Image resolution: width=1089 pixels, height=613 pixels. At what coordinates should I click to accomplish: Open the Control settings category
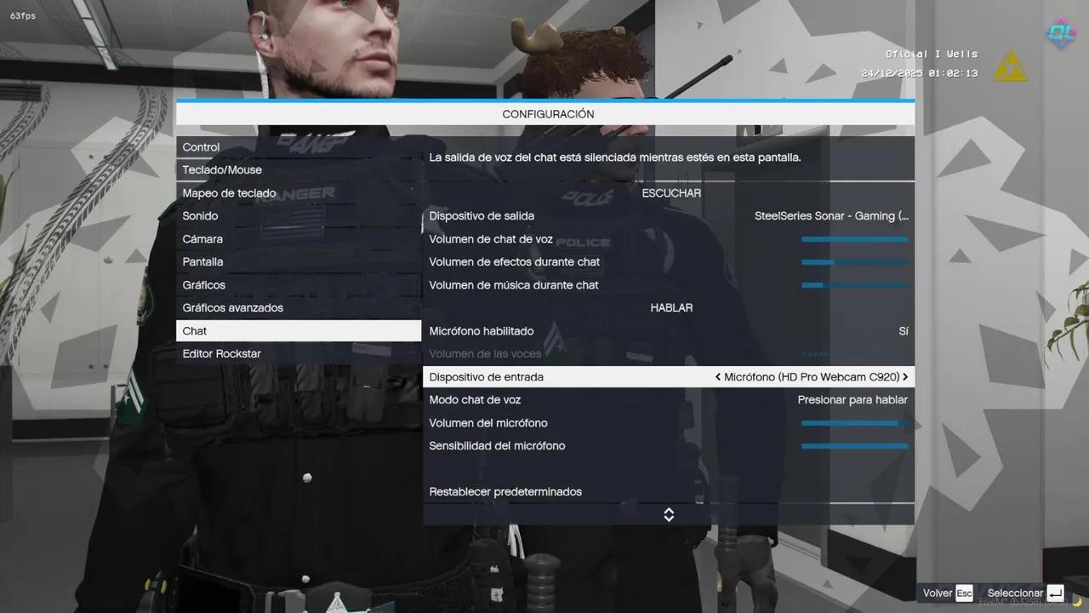point(299,147)
